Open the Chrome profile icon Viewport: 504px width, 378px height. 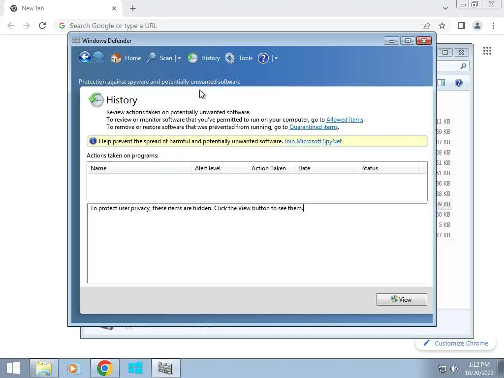[477, 26]
